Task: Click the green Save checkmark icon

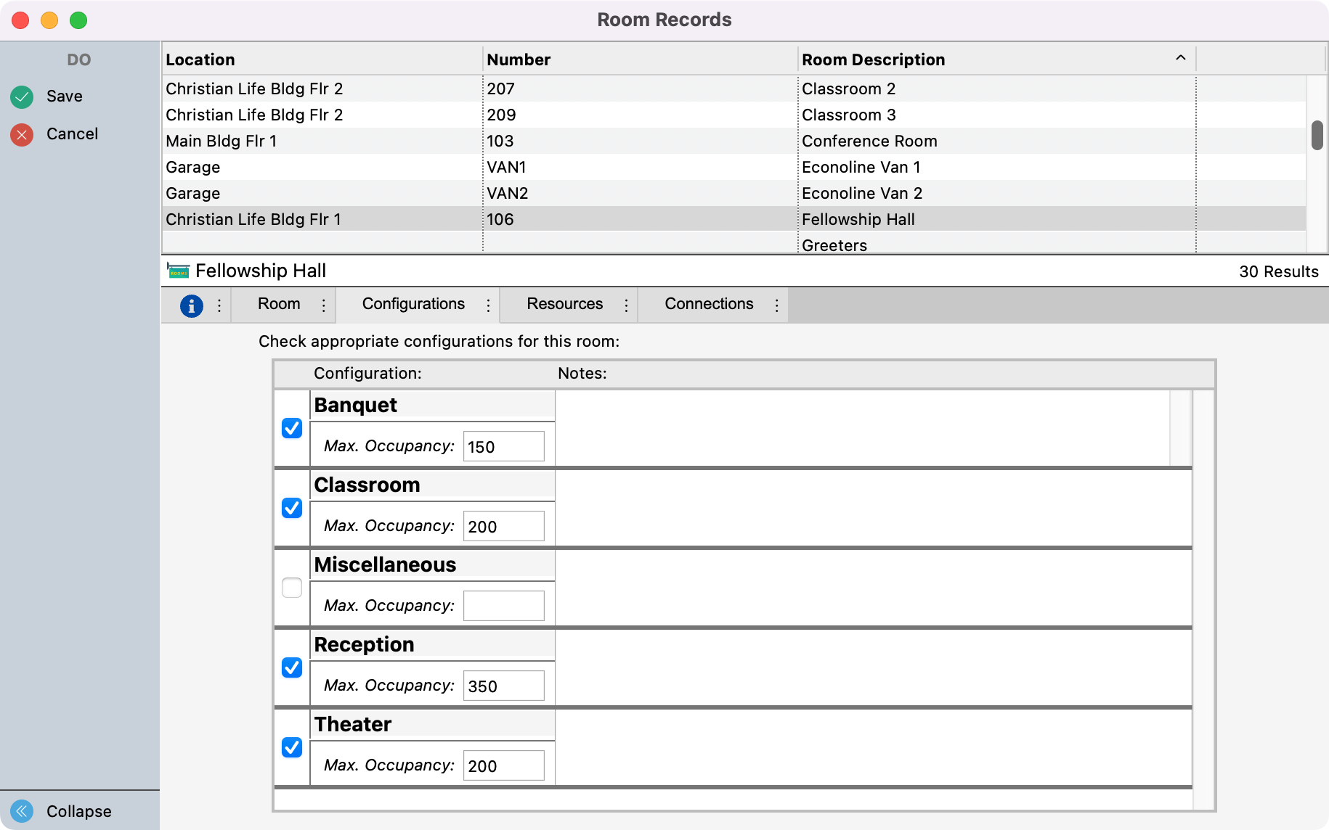Action: click(22, 96)
